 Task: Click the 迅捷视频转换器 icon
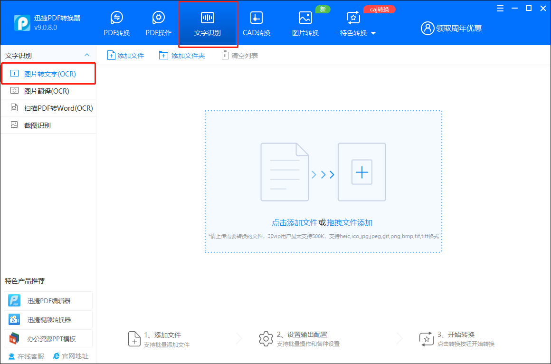(x=14, y=319)
